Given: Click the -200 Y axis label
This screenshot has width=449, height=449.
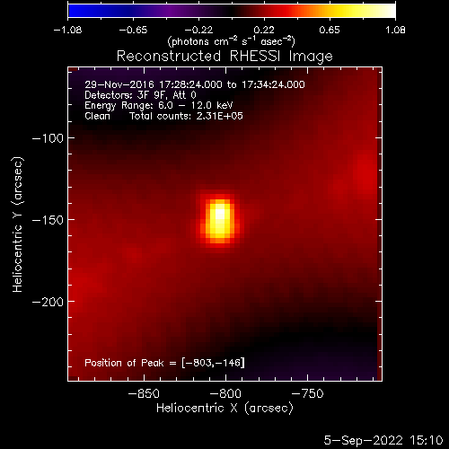Looking at the screenshot, I should coord(48,302).
